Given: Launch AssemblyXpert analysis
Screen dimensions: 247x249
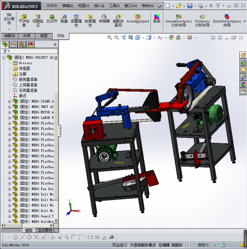Looking at the screenshot, I should (x=138, y=19).
